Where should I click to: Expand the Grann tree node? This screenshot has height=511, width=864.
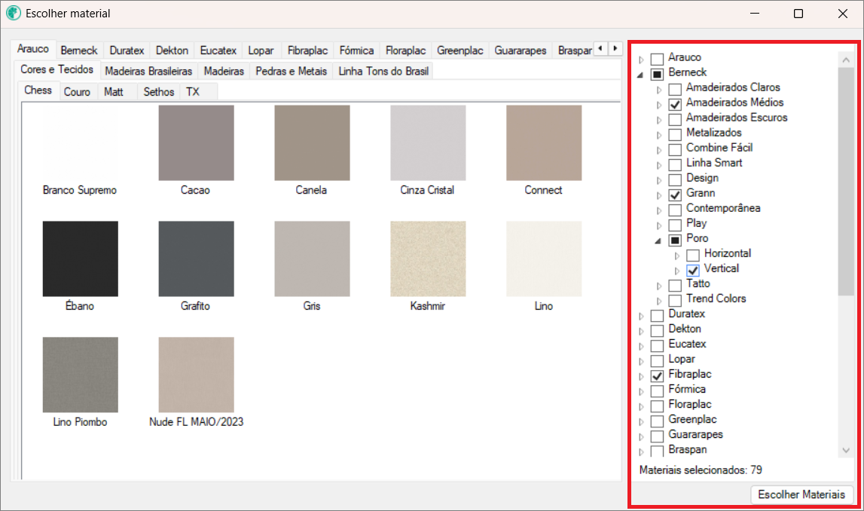(659, 194)
